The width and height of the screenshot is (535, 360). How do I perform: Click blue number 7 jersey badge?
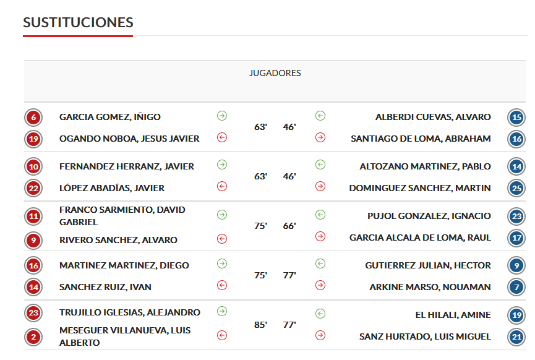516,288
